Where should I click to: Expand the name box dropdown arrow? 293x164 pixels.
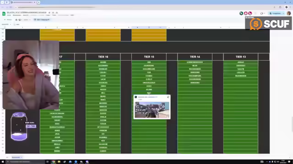tap(10, 24)
